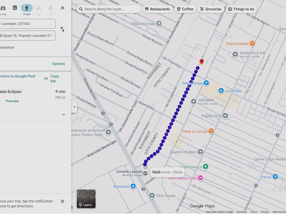Select the transit travel mode icon
This screenshot has height=214, width=286.
15,8
